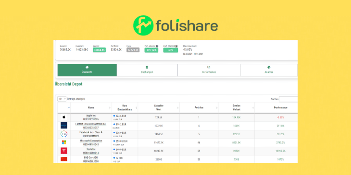The width and height of the screenshot is (351, 175).
Task: Open the Apple Inc name link
Action: pos(91,116)
